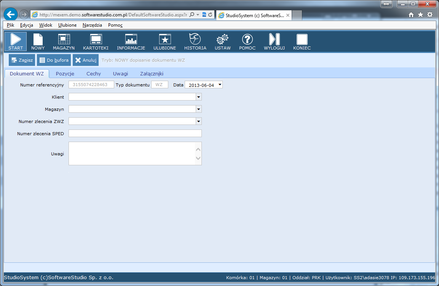
Task: Click the Numer zlecenia SPED input
Action: click(x=135, y=134)
